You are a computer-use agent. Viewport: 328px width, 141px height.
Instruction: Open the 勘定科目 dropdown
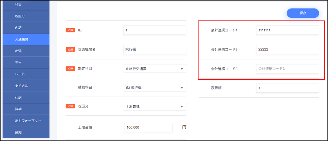(155, 69)
